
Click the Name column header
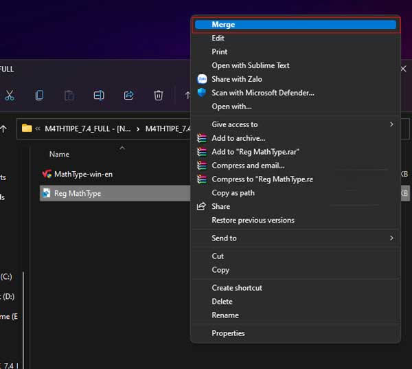click(59, 154)
